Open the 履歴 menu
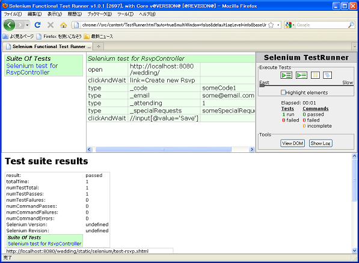 (75, 14)
